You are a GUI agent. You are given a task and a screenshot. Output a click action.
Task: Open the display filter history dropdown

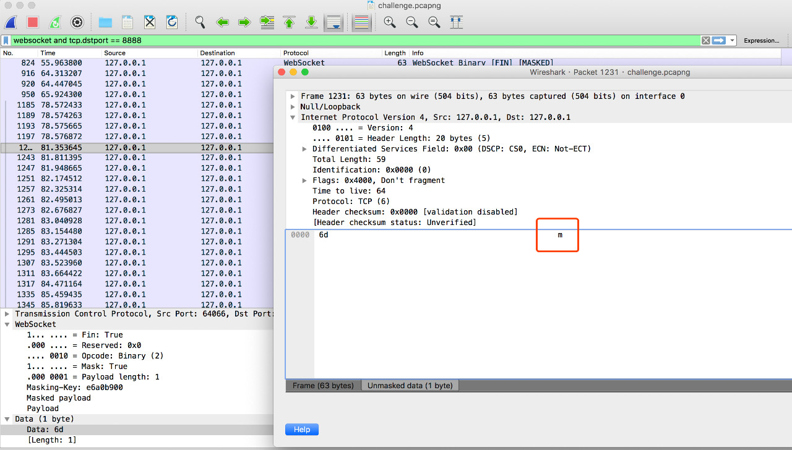[733, 41]
